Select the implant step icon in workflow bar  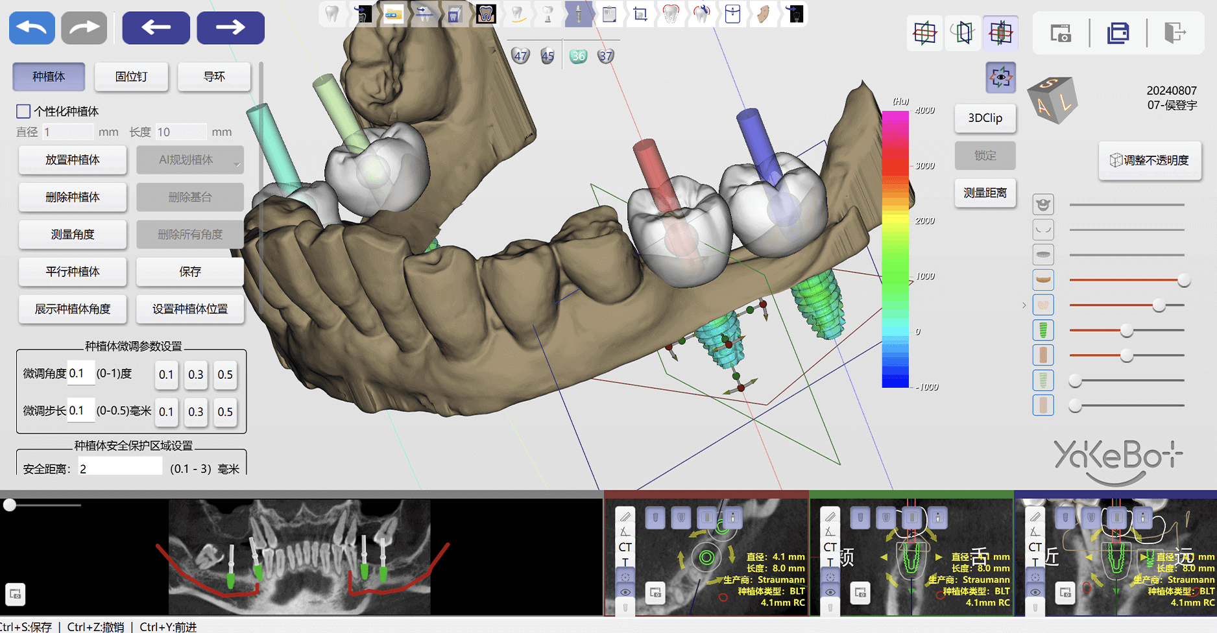[577, 14]
